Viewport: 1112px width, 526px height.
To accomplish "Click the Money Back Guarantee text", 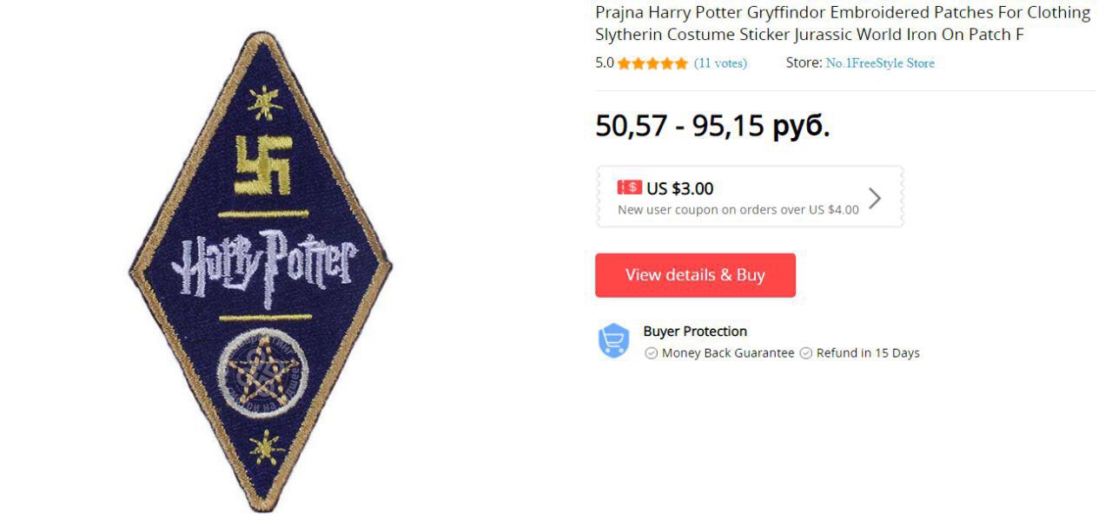I will pyautogui.click(x=728, y=353).
